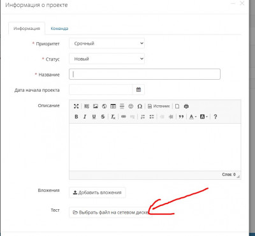Viewport: 255px width, 236px height.
Task: Increase the text indent
Action: (x=171, y=117)
